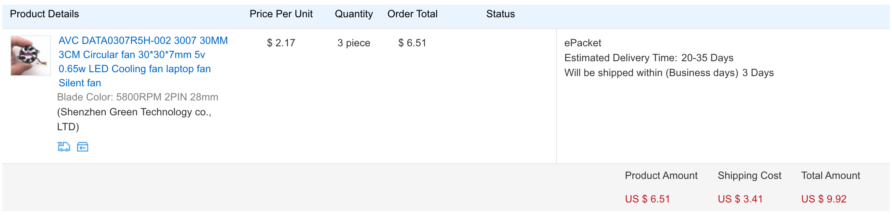Image resolution: width=892 pixels, height=215 pixels.
Task: Click the 3 piece quantity value
Action: 354,43
